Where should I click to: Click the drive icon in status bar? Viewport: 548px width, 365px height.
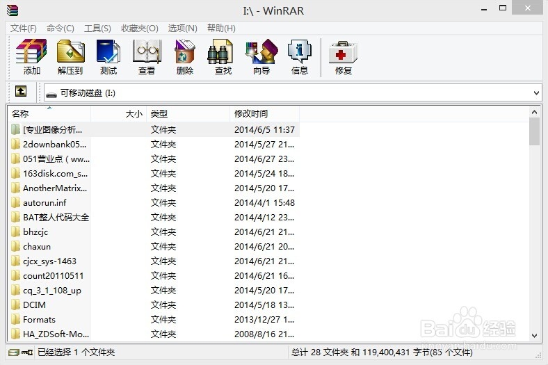click(x=14, y=352)
